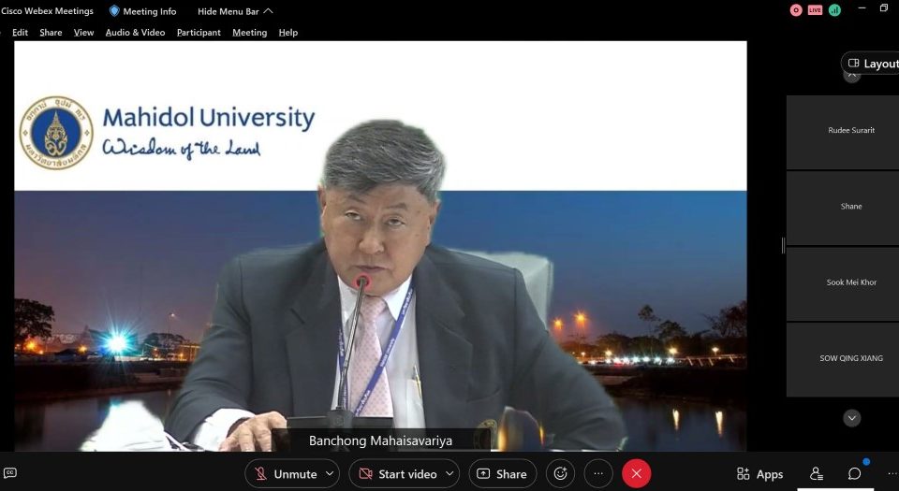899x491 pixels.
Task: Select the Rudee Surarit participant tile
Action: tap(850, 131)
